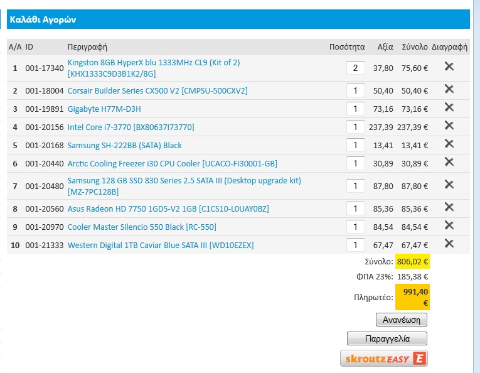Image resolution: width=480 pixels, height=373 pixels.
Task: Select the 75,60 € line total
Action: tap(415, 68)
